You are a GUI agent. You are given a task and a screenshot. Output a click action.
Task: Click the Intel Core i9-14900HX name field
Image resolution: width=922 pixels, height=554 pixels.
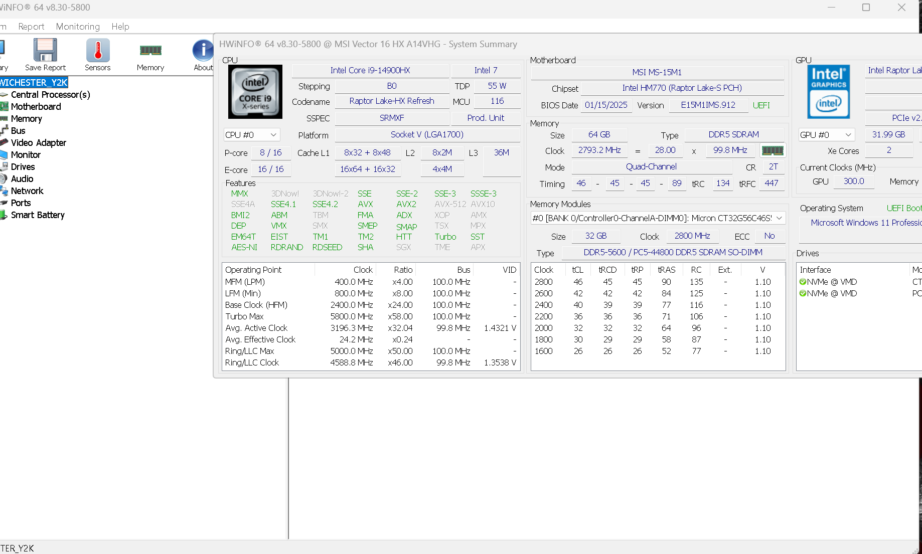click(370, 71)
